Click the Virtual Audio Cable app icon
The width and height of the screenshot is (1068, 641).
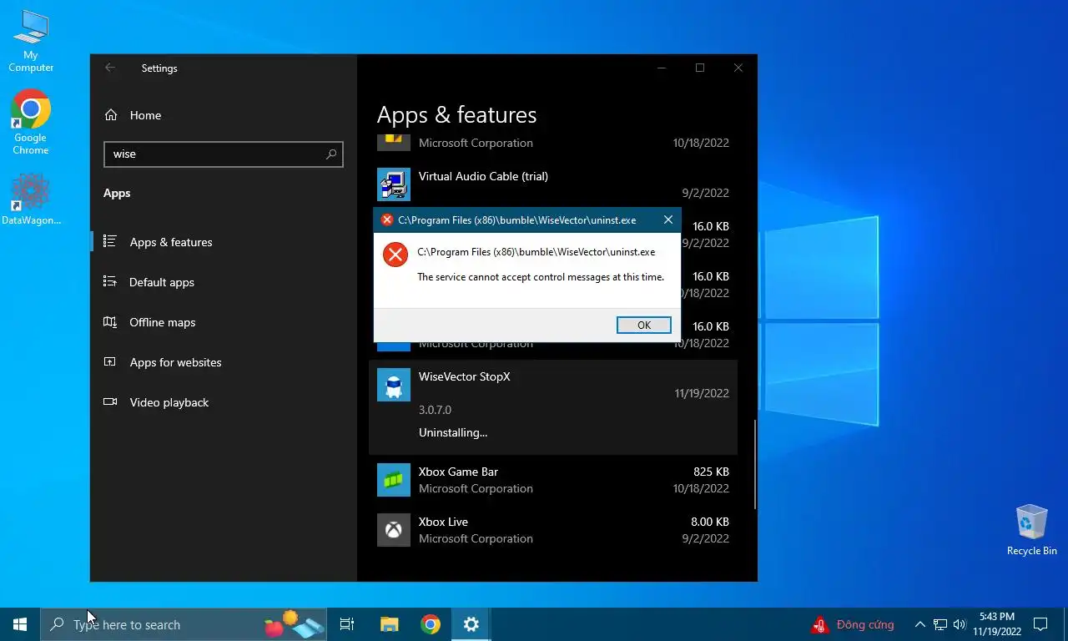[x=394, y=184]
